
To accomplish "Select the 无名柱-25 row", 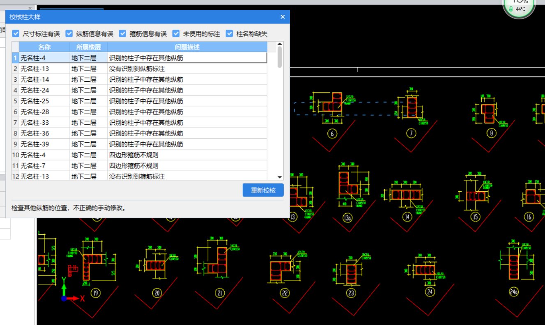I will click(x=140, y=101).
